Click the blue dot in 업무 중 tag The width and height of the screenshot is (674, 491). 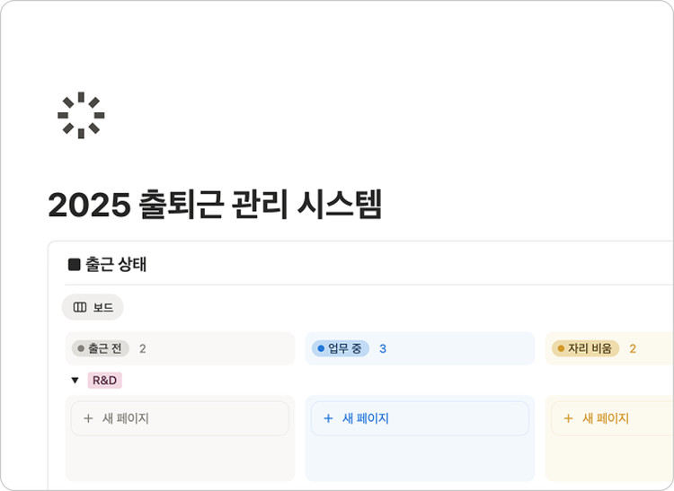(x=321, y=348)
